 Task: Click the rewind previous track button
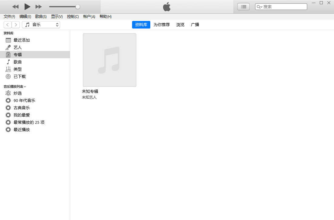[15, 7]
